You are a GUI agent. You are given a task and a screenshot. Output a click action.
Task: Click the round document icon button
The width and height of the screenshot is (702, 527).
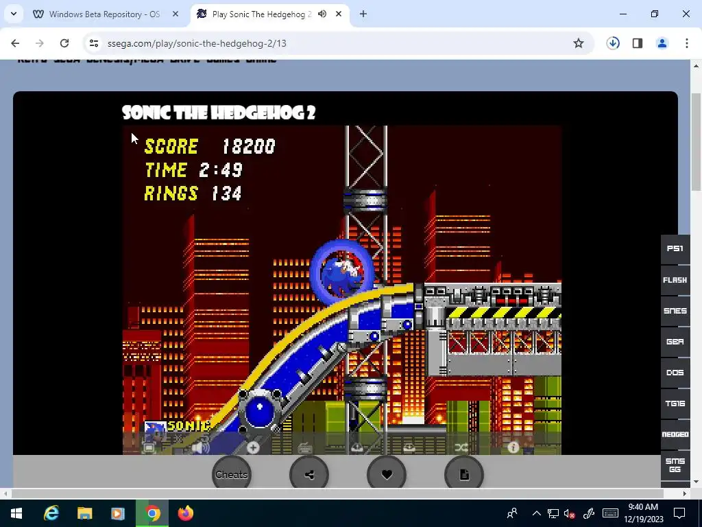pyautogui.click(x=464, y=475)
